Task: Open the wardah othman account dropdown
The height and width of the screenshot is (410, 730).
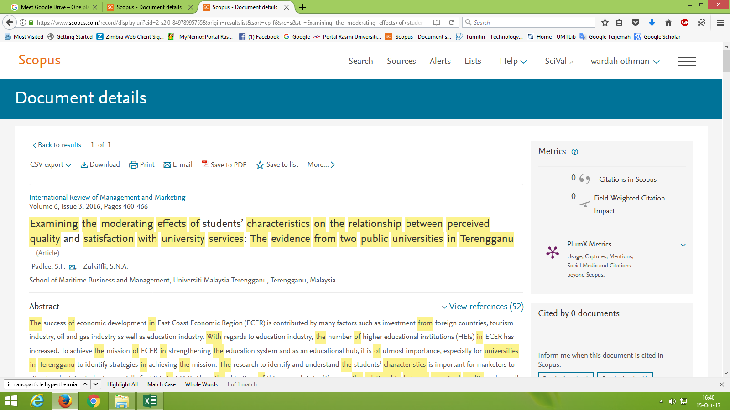Action: tap(625, 61)
